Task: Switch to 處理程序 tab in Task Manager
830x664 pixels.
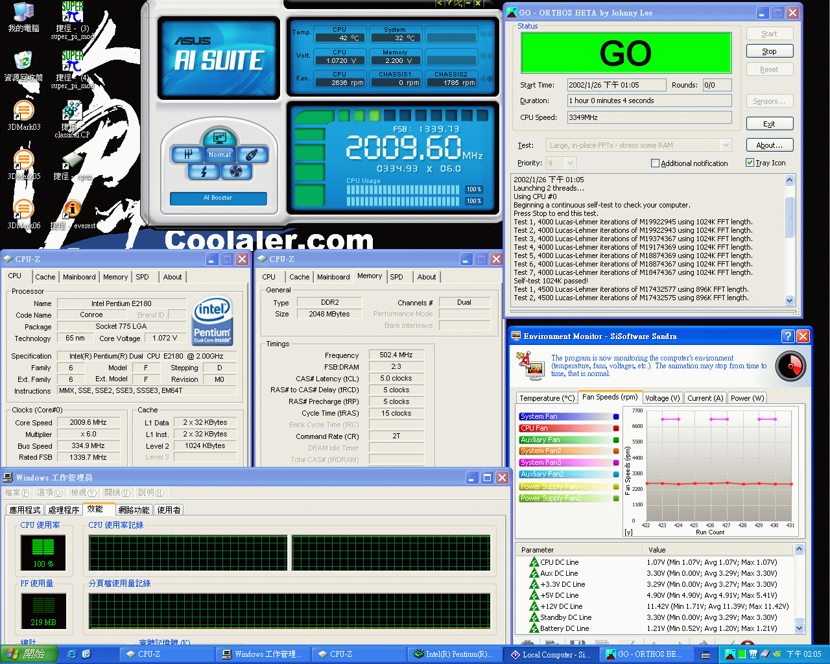Action: point(64,510)
